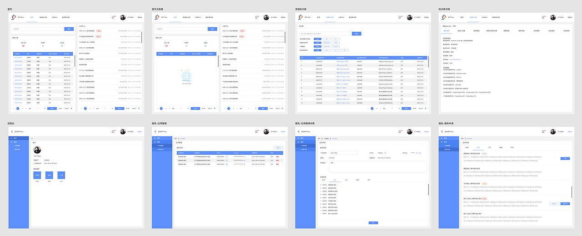This screenshot has width=582, height=236.
Task: Click the application description textarea in 应用管理详情
Action: tap(378, 167)
